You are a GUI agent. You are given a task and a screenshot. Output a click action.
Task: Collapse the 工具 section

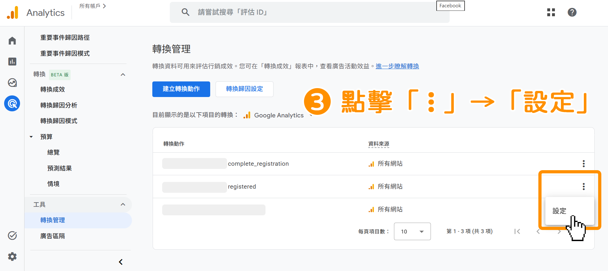point(123,204)
